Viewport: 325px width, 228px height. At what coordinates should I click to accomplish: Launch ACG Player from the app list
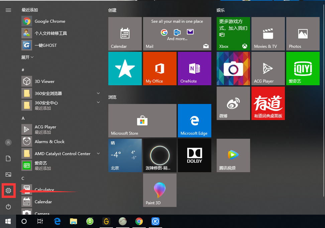coord(61,129)
